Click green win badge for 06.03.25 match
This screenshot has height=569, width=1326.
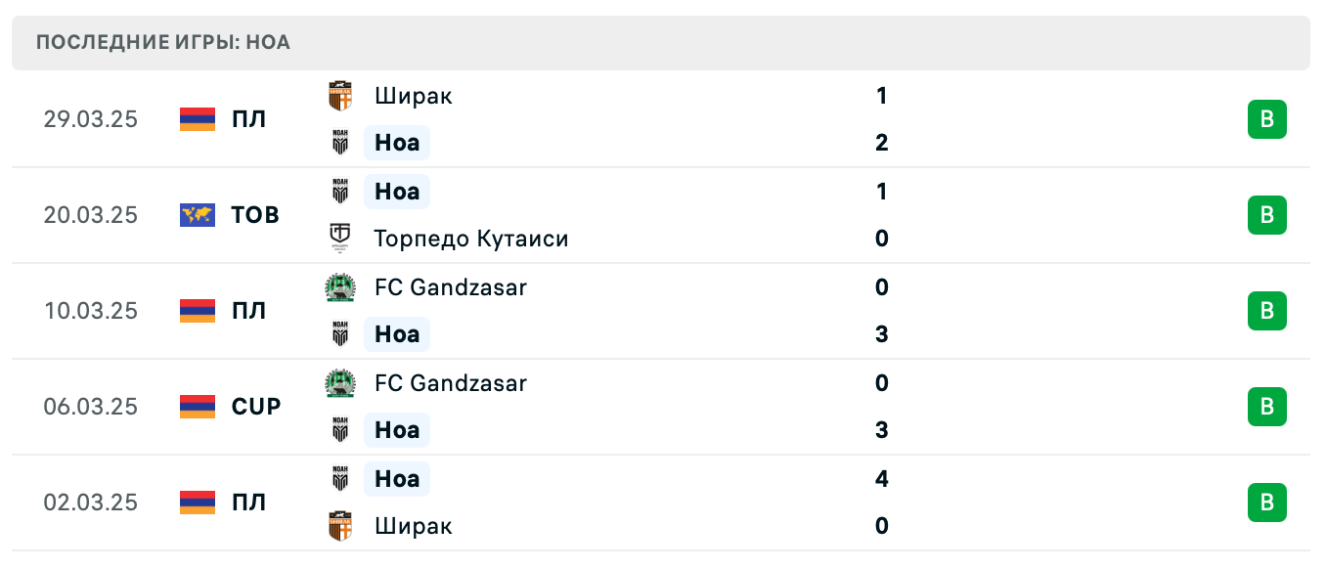click(x=1266, y=407)
